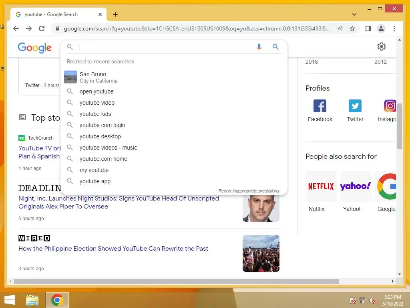Open Google quick settings gear
The height and width of the screenshot is (308, 410).
(x=381, y=47)
